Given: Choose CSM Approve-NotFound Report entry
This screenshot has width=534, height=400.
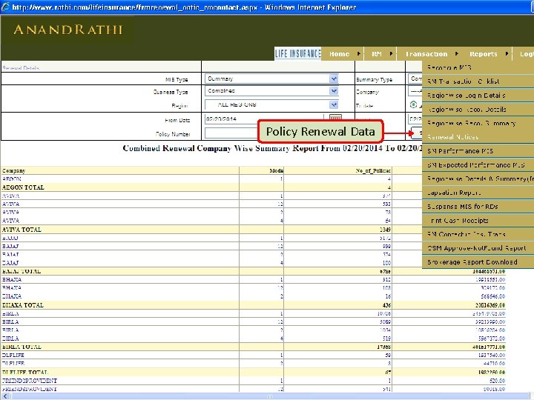Looking at the screenshot, I should click(478, 248).
